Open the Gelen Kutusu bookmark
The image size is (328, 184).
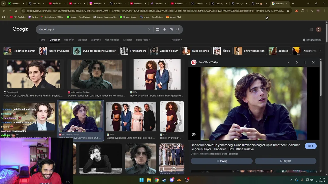tap(52, 17)
